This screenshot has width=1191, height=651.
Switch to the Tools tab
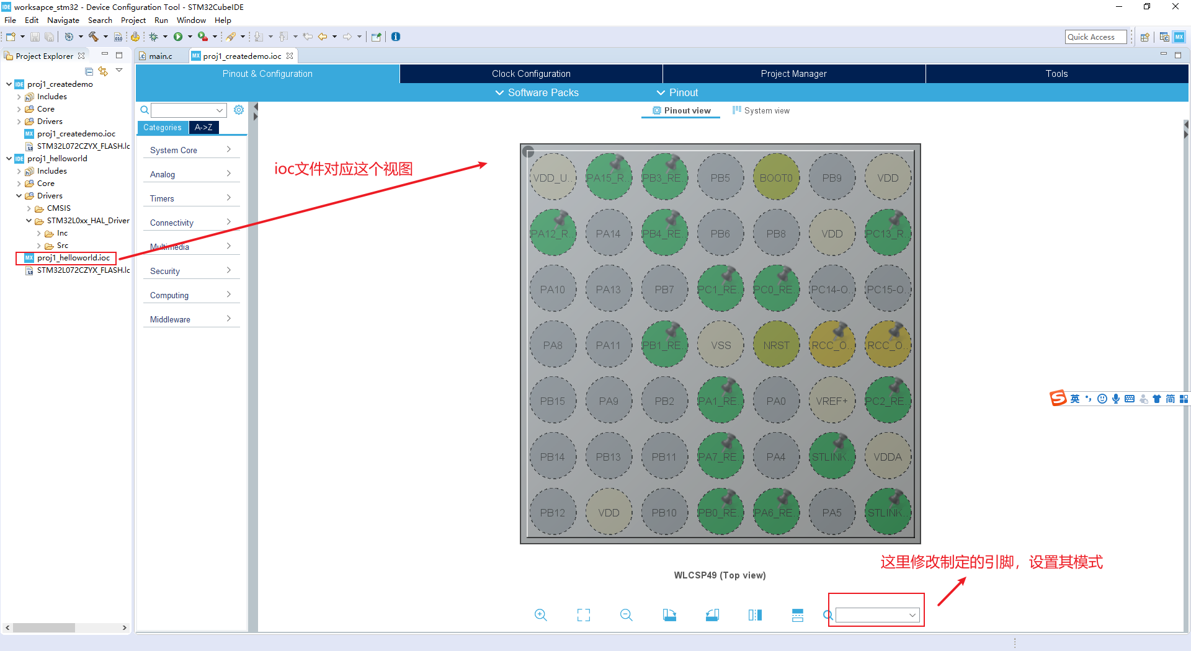(x=1056, y=74)
